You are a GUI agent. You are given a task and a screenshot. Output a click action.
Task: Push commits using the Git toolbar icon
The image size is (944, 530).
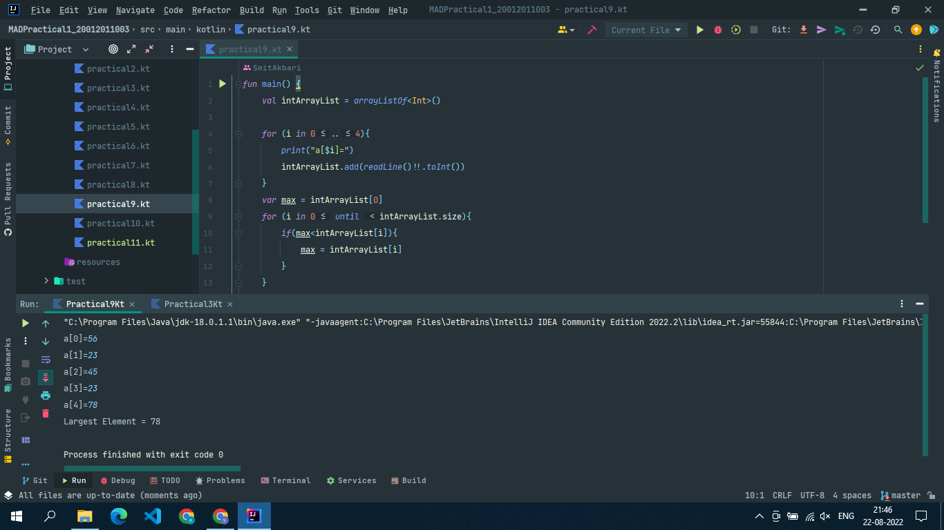[840, 30]
